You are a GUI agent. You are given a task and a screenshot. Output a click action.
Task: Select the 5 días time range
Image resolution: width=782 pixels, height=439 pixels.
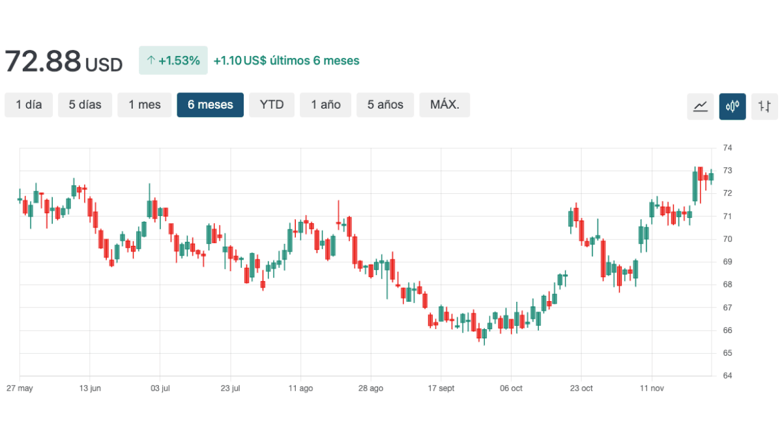click(85, 105)
